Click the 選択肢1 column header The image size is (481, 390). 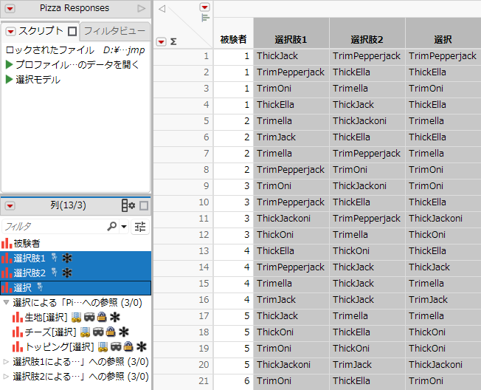tap(291, 33)
